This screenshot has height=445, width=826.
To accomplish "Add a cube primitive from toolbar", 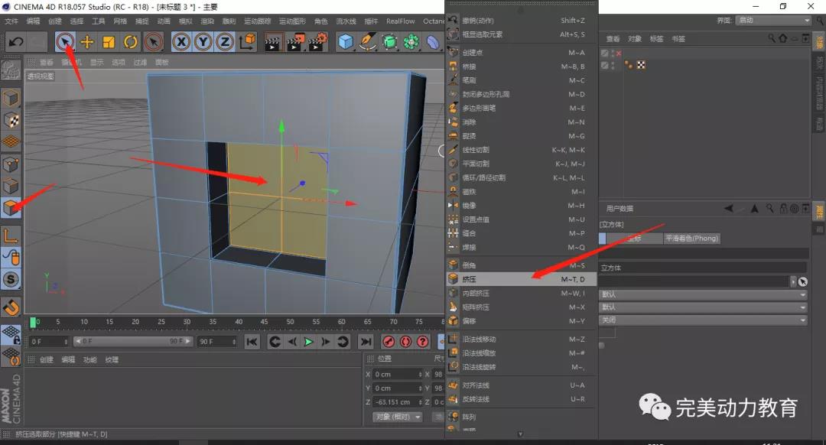I will [x=346, y=41].
